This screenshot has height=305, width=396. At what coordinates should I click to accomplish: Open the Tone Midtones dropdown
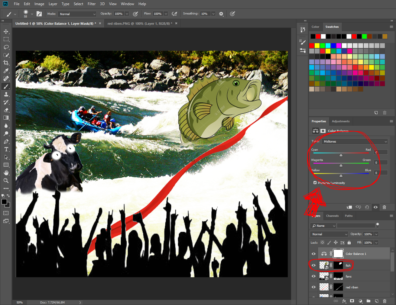[x=355, y=141]
